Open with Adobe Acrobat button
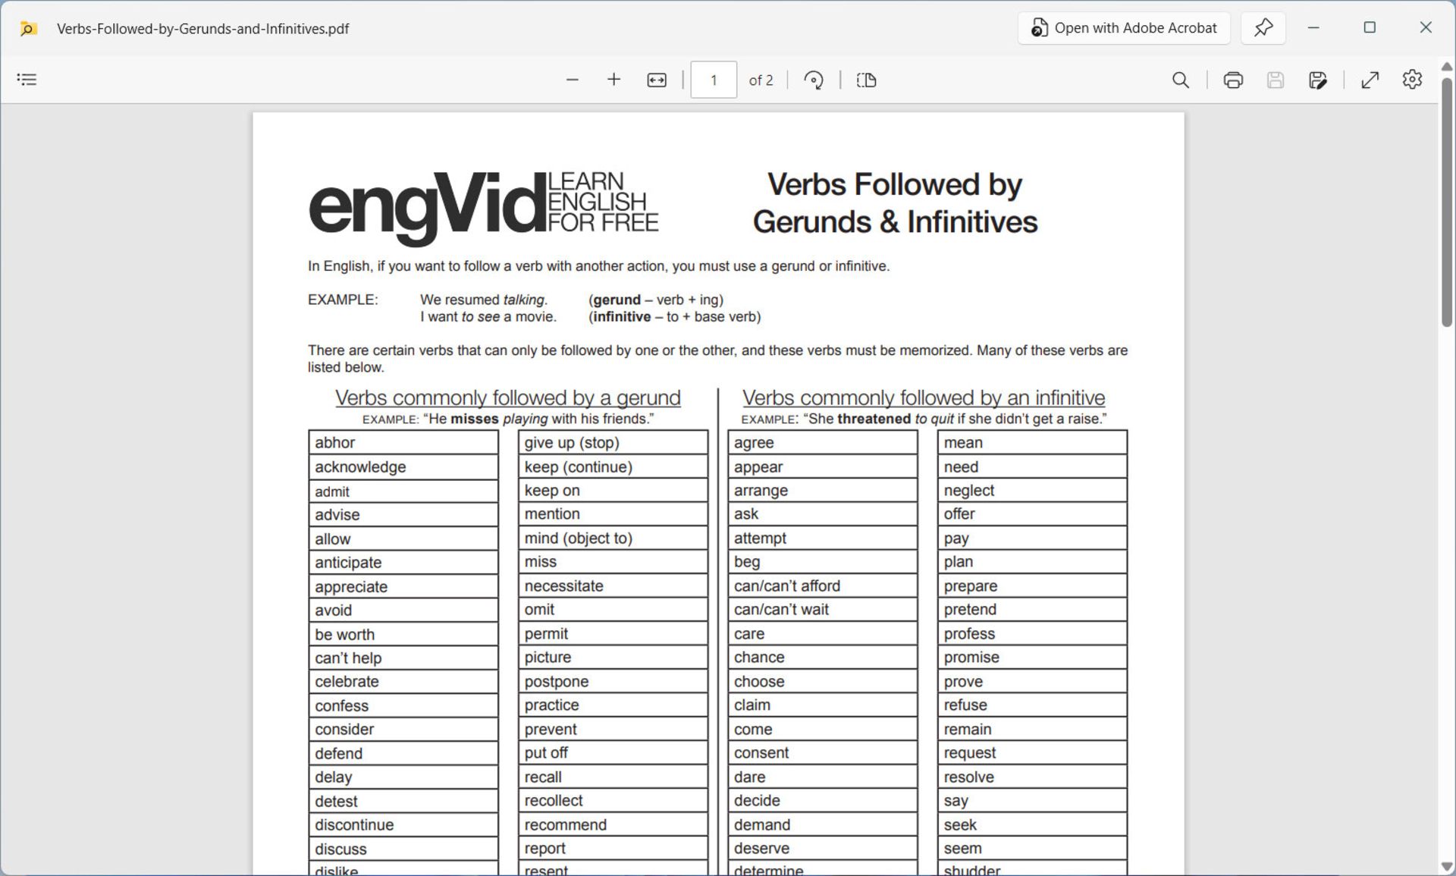Screen dimensions: 1456x876 pos(1122,28)
